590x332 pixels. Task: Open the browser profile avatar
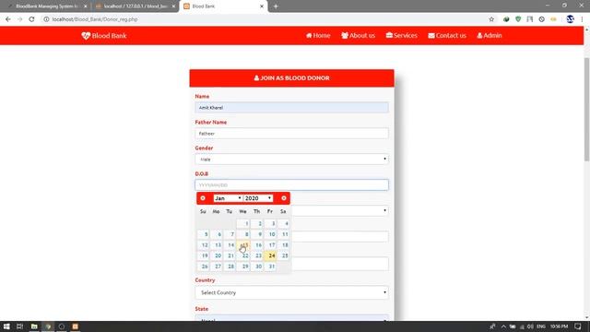[x=570, y=19]
